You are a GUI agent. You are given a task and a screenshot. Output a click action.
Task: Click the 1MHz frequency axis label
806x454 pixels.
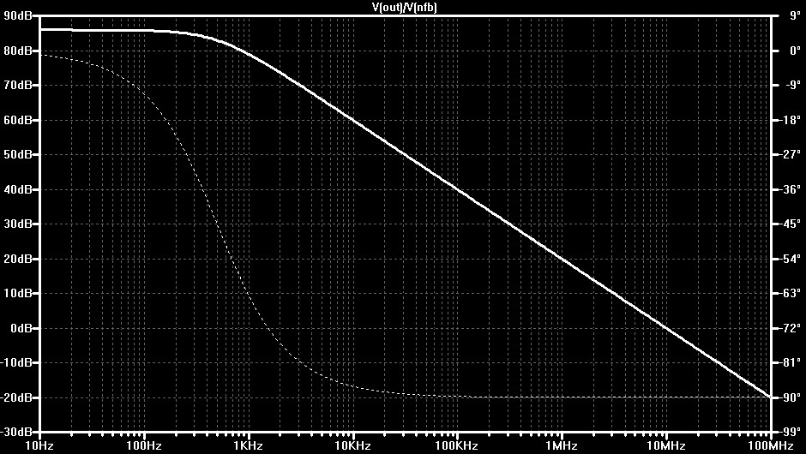(x=562, y=445)
